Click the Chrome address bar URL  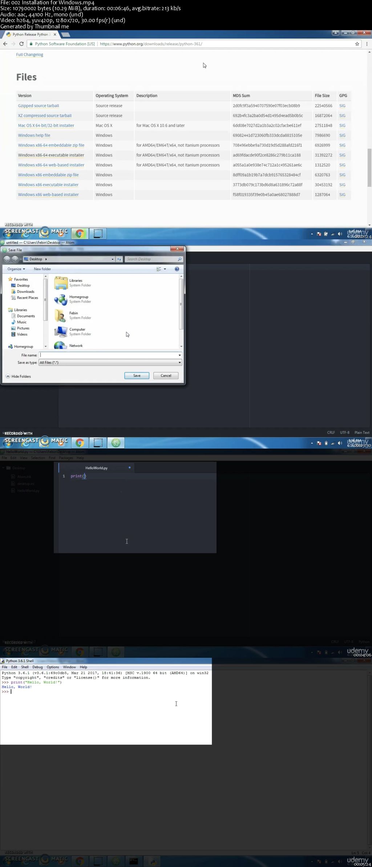coord(151,44)
